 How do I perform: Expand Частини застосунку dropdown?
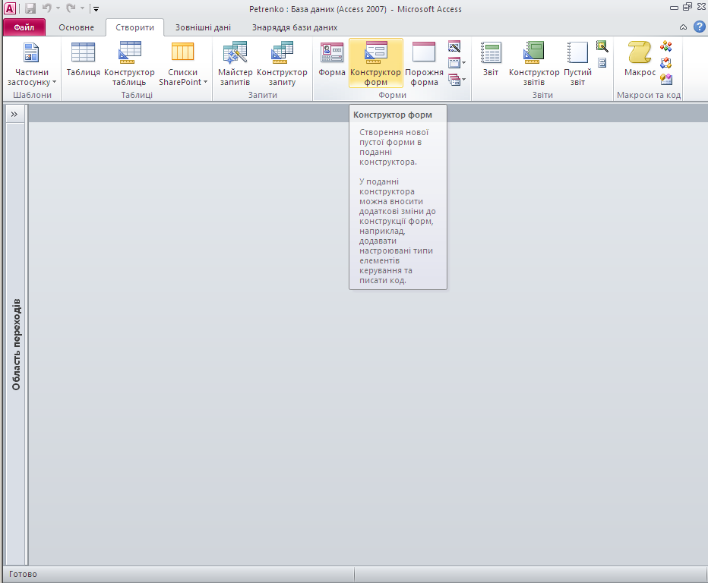(x=31, y=77)
